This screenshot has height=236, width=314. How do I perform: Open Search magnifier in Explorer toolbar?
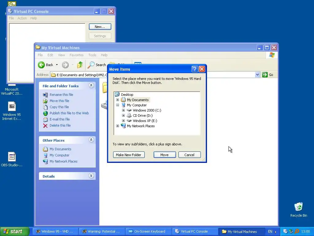pos(91,65)
